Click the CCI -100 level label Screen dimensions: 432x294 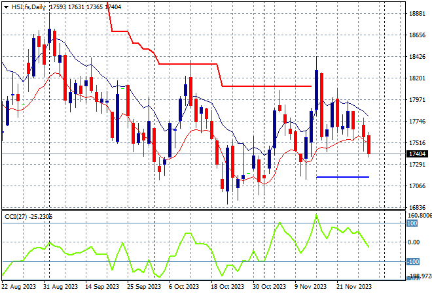(413, 261)
